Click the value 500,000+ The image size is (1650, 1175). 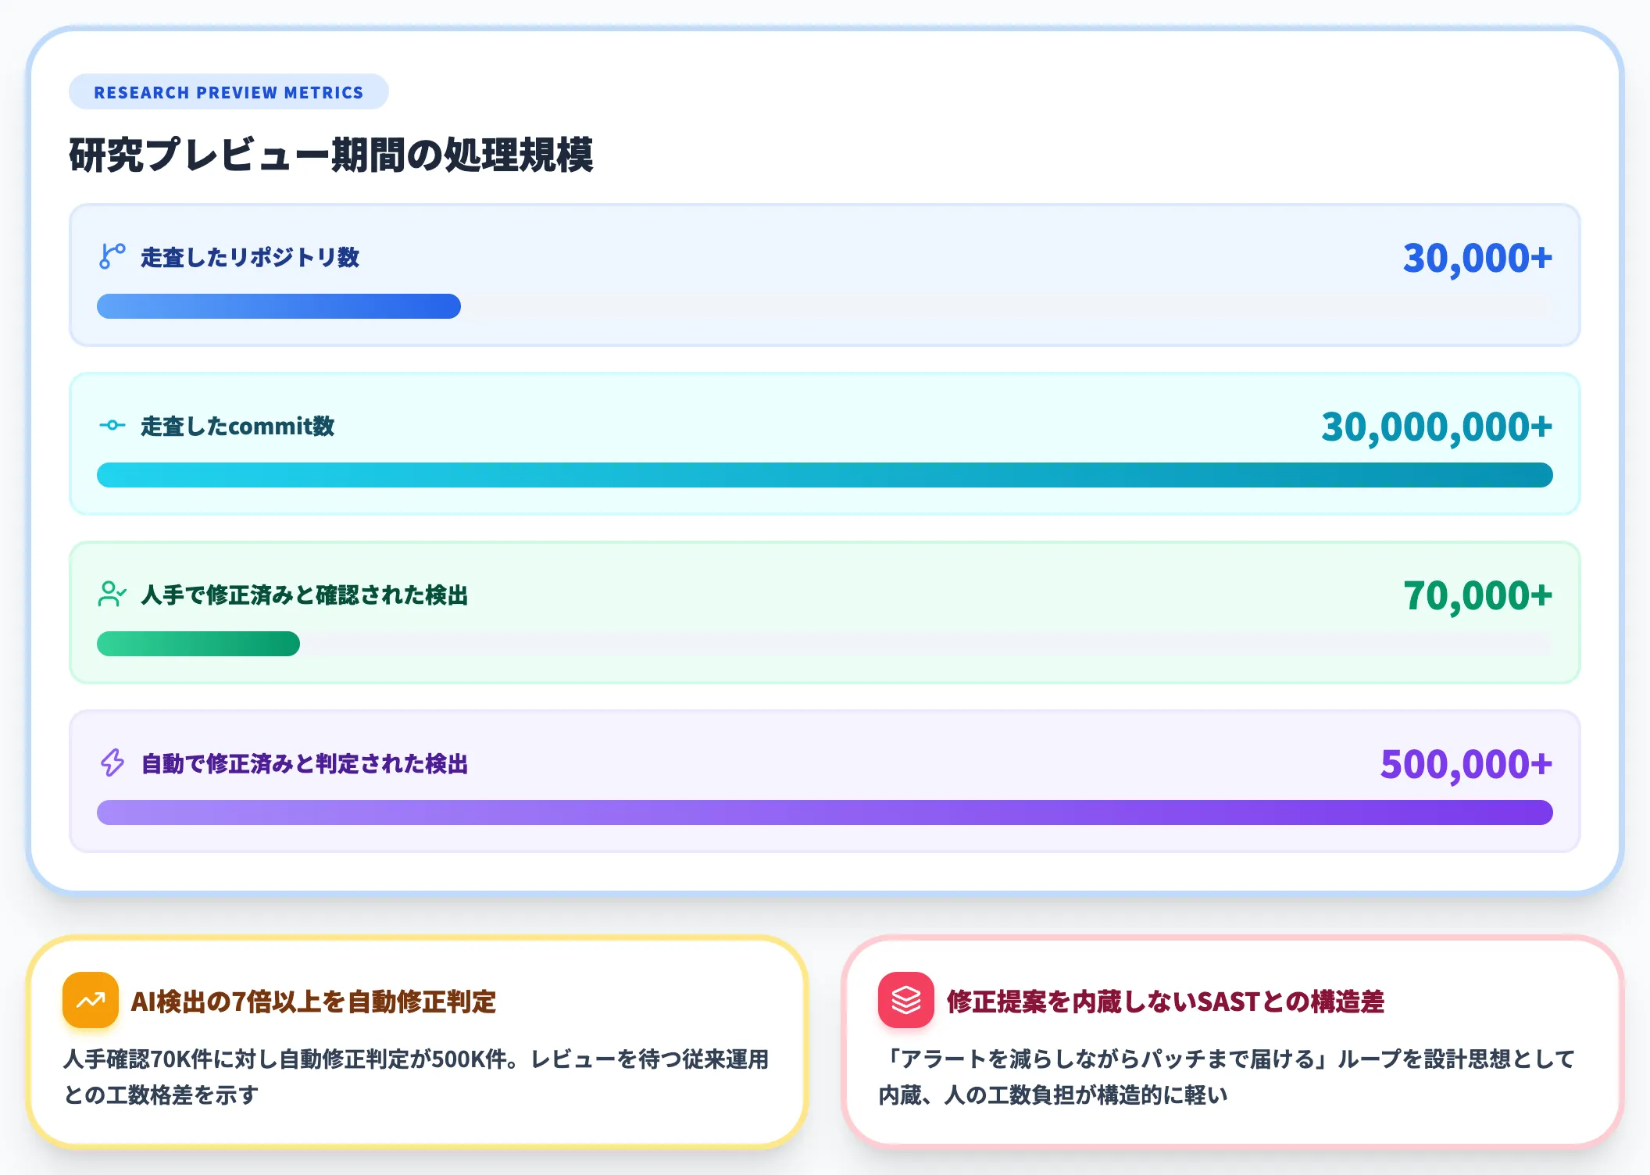1466,764
